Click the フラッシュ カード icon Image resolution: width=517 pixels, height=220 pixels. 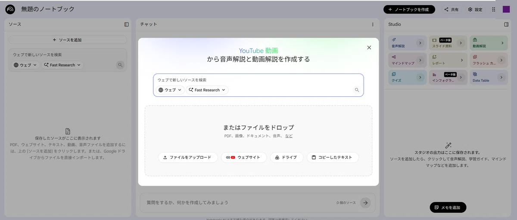click(x=475, y=57)
